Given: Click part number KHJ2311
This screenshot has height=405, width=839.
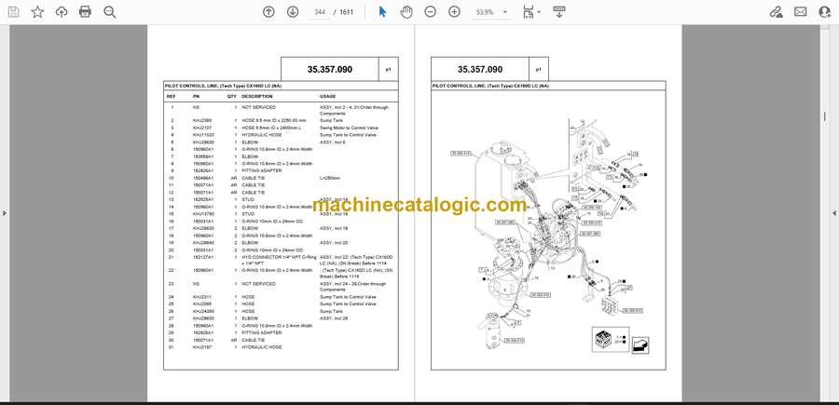Looking at the screenshot, I should point(201,297).
